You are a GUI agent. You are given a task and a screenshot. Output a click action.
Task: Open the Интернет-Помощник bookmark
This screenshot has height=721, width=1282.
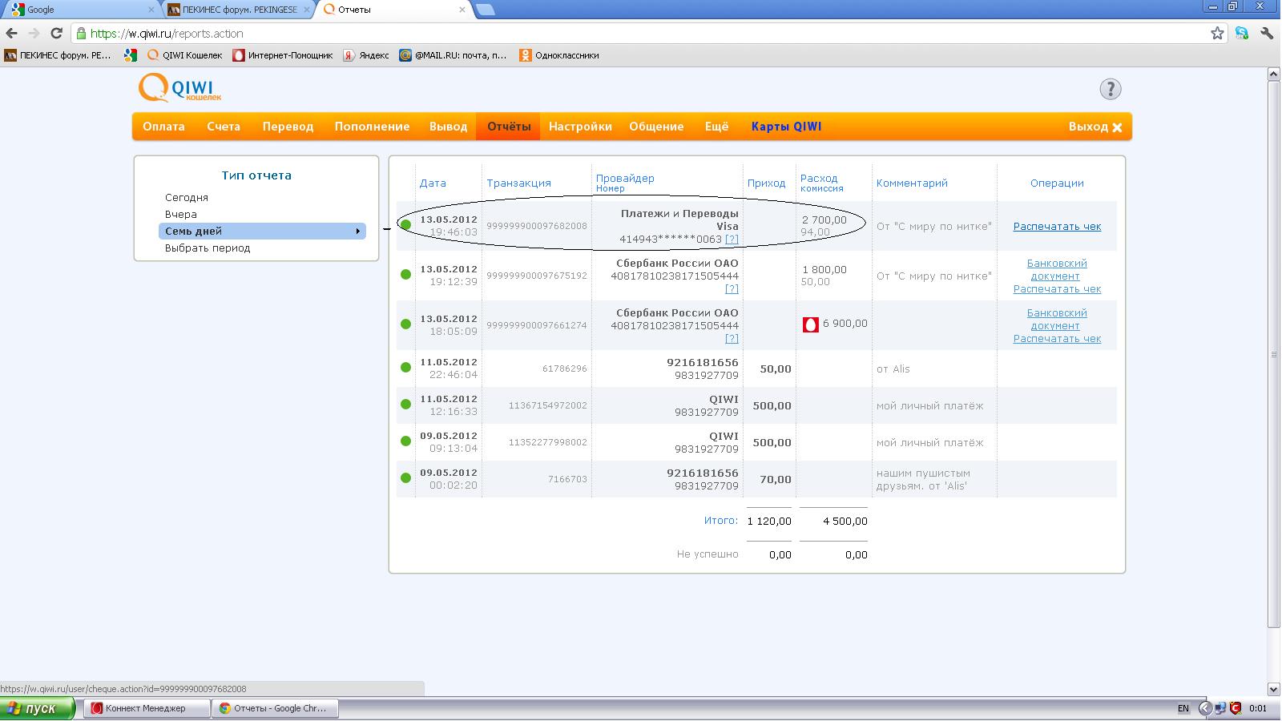point(283,55)
